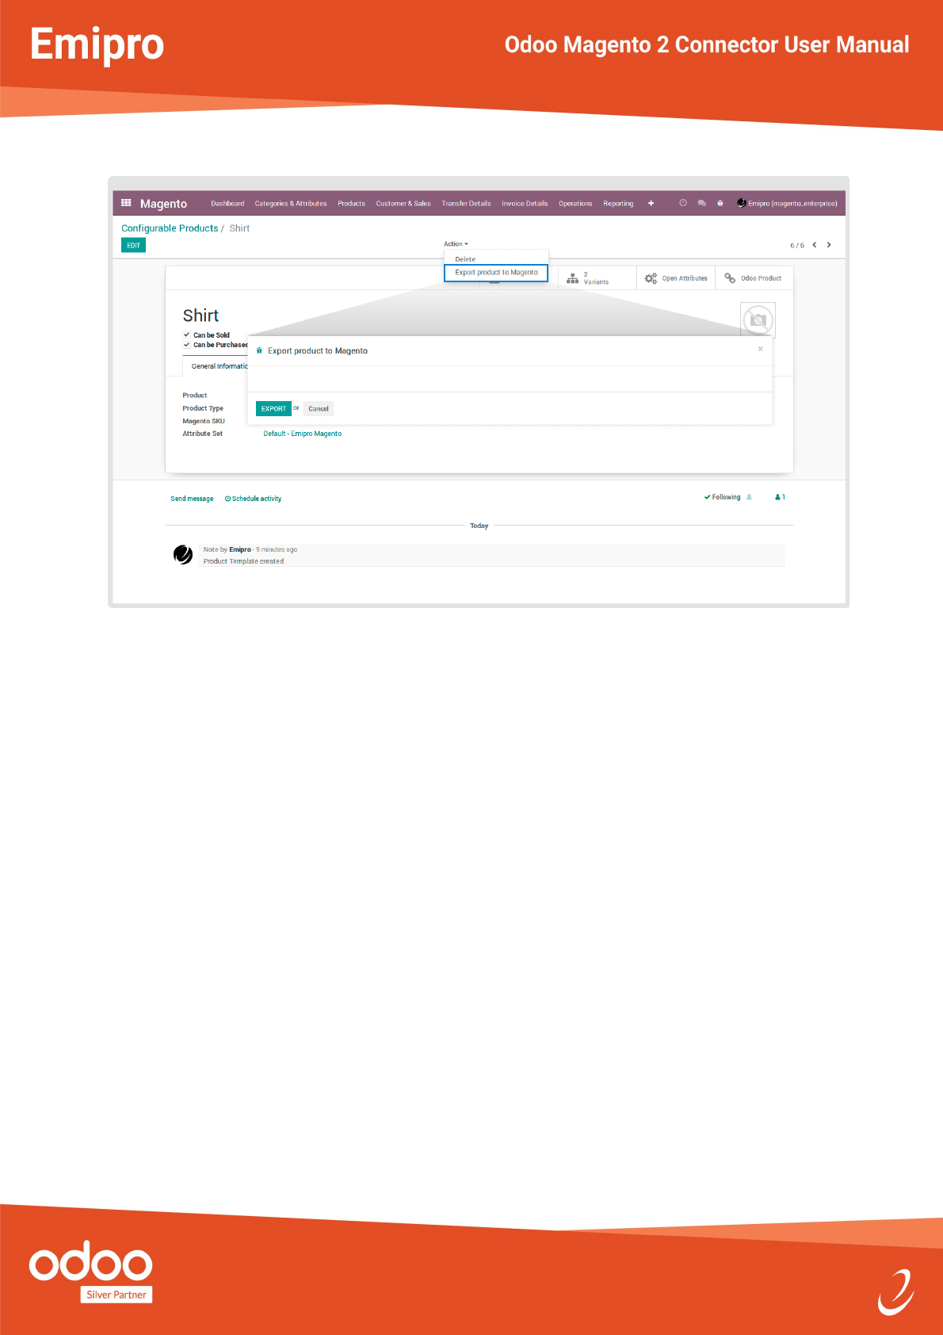
Task: Click the Magento SKU field label
Action: pos(204,421)
